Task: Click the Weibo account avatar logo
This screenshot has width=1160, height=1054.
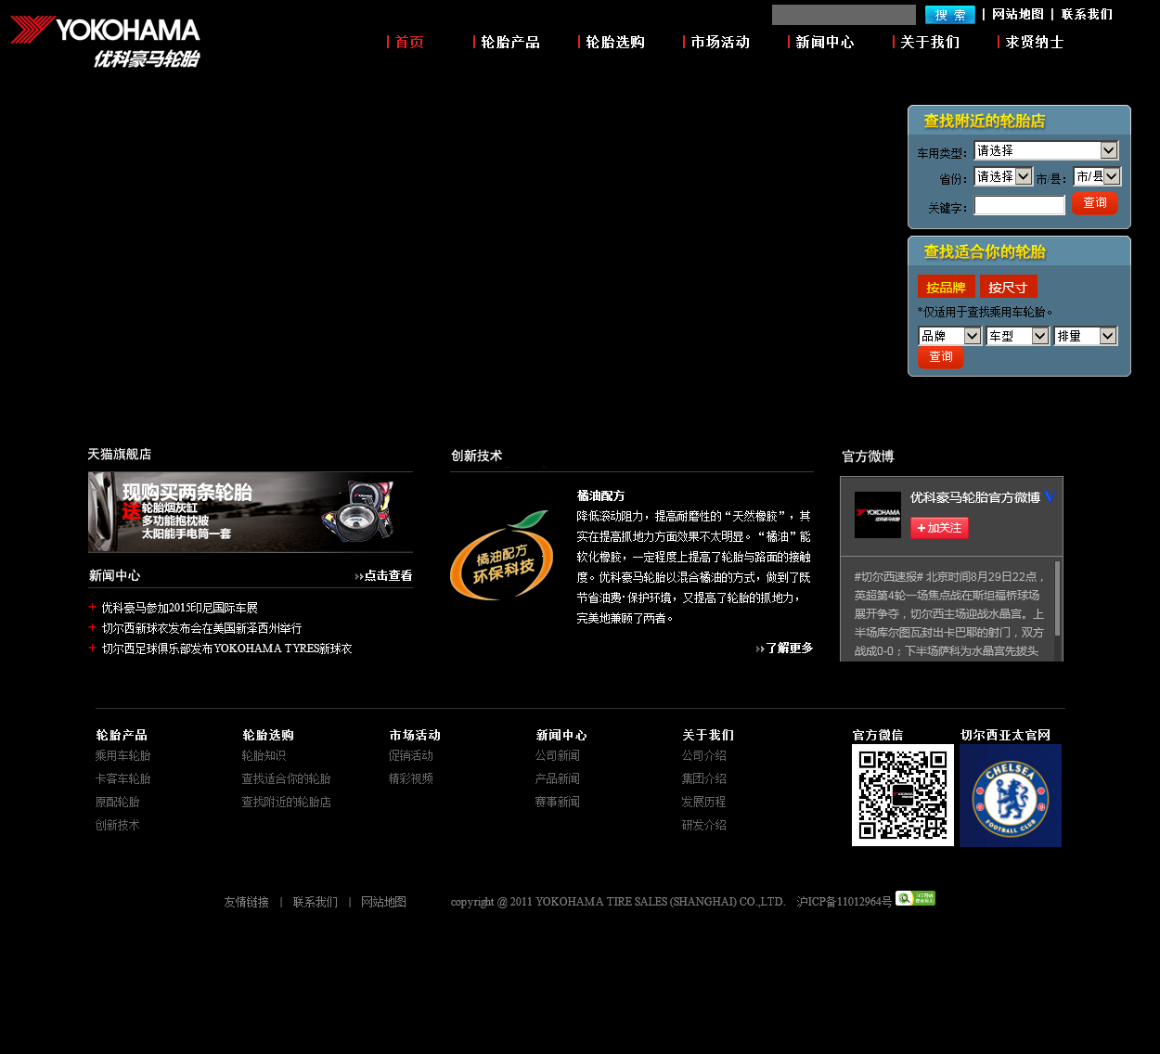Action: 878,515
